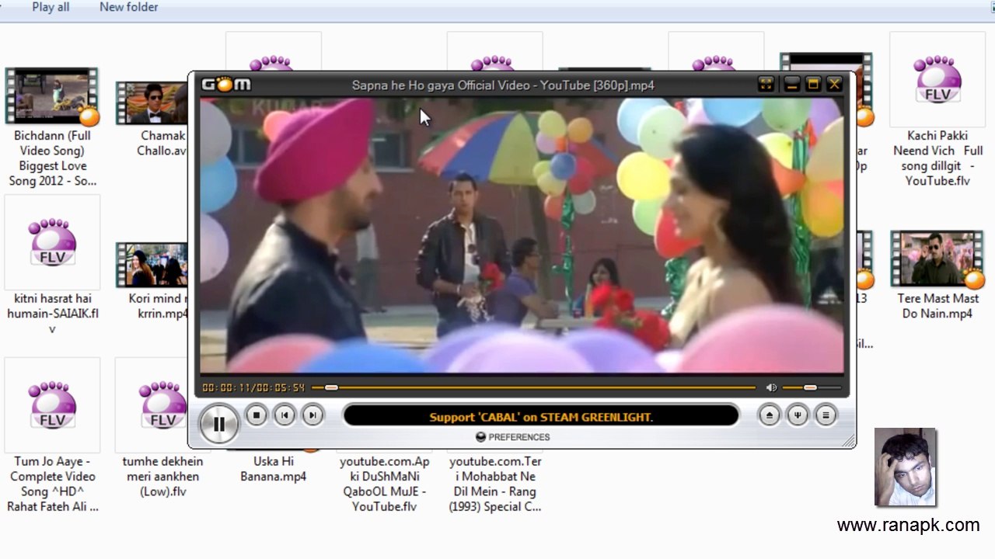Click the video title in GOM title bar
This screenshot has width=995, height=559.
(x=503, y=85)
